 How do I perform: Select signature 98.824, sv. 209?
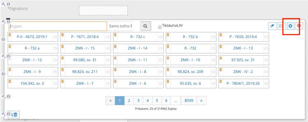pos(190,72)
